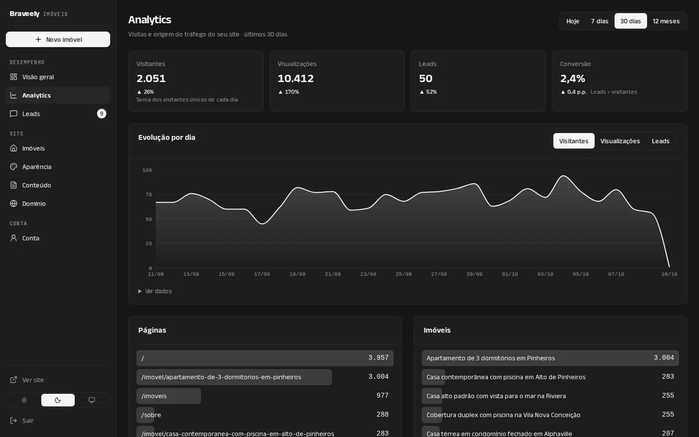Click the /imoveis page row
The height and width of the screenshot is (437, 699).
click(x=265, y=396)
